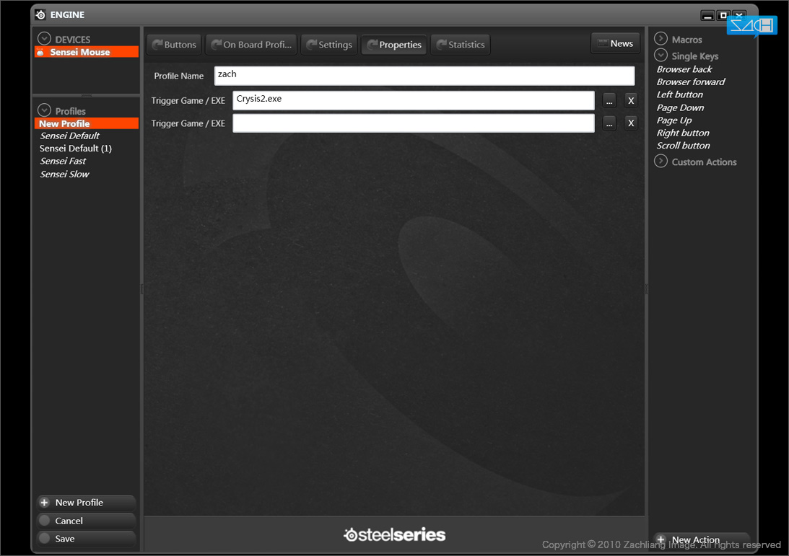Select the Sensei Fast profile

tap(63, 161)
